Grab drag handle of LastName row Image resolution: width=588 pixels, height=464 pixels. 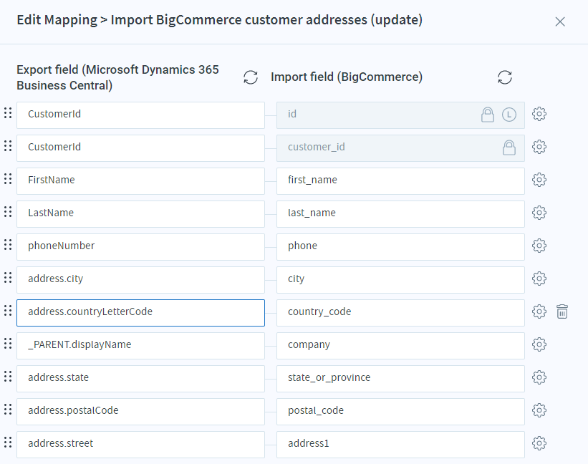click(8, 212)
